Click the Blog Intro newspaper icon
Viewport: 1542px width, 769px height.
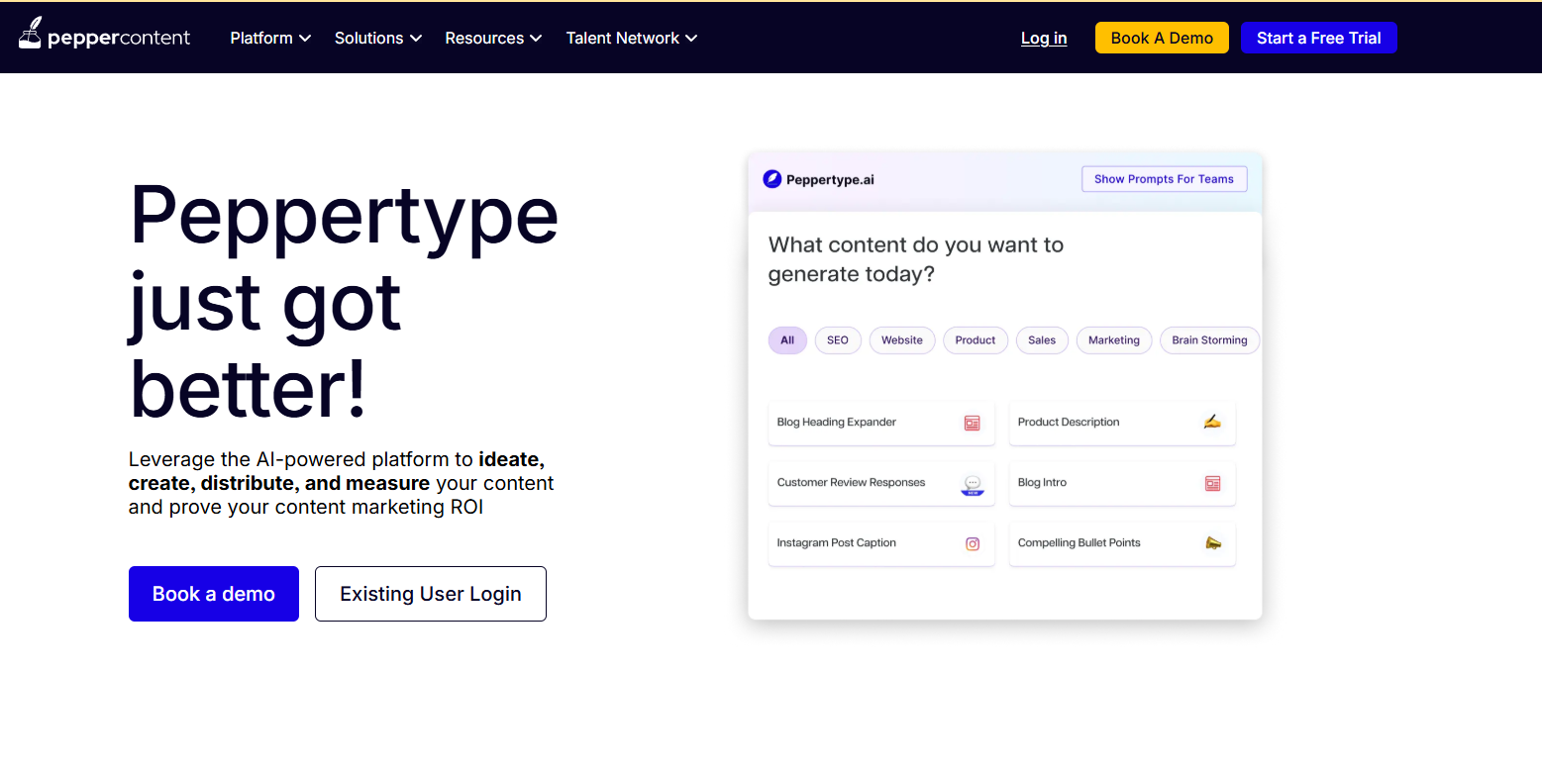click(x=1212, y=483)
